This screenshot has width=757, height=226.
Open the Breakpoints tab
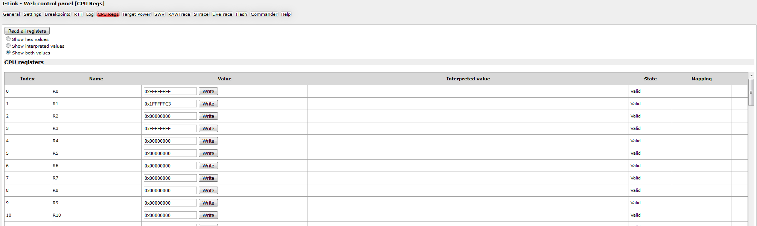58,14
